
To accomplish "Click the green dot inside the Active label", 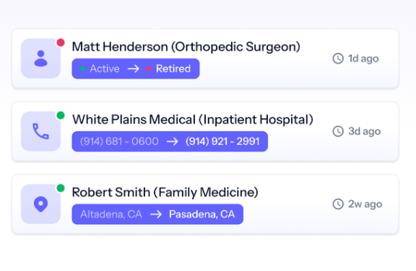I will [83, 69].
